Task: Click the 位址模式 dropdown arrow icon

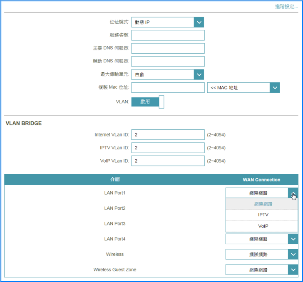Action: 199,22
